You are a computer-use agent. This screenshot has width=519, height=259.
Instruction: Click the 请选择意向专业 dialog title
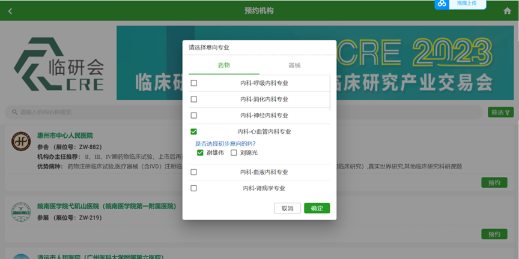click(209, 47)
